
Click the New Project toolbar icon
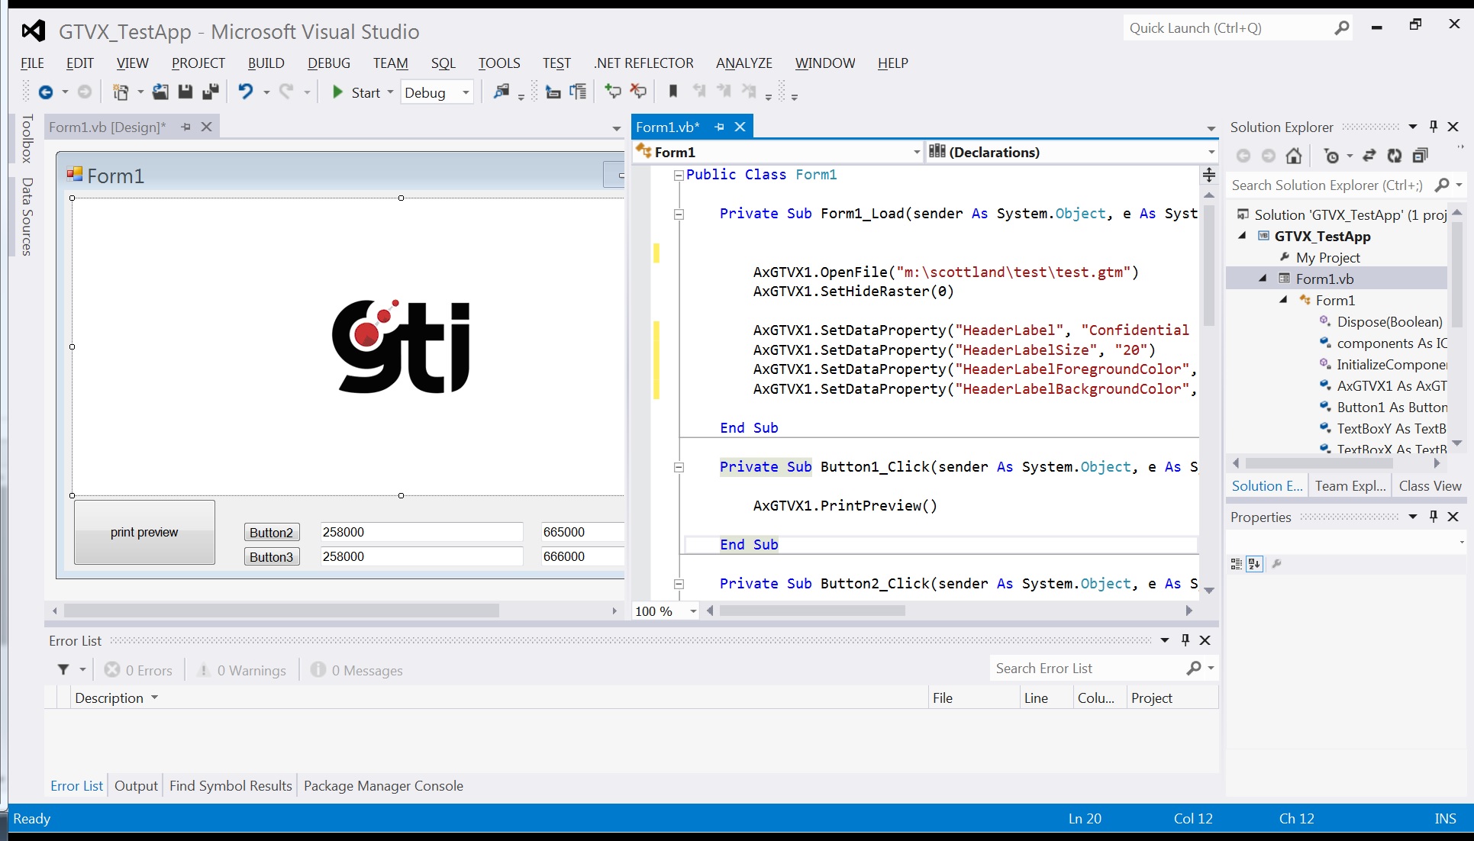coord(121,92)
